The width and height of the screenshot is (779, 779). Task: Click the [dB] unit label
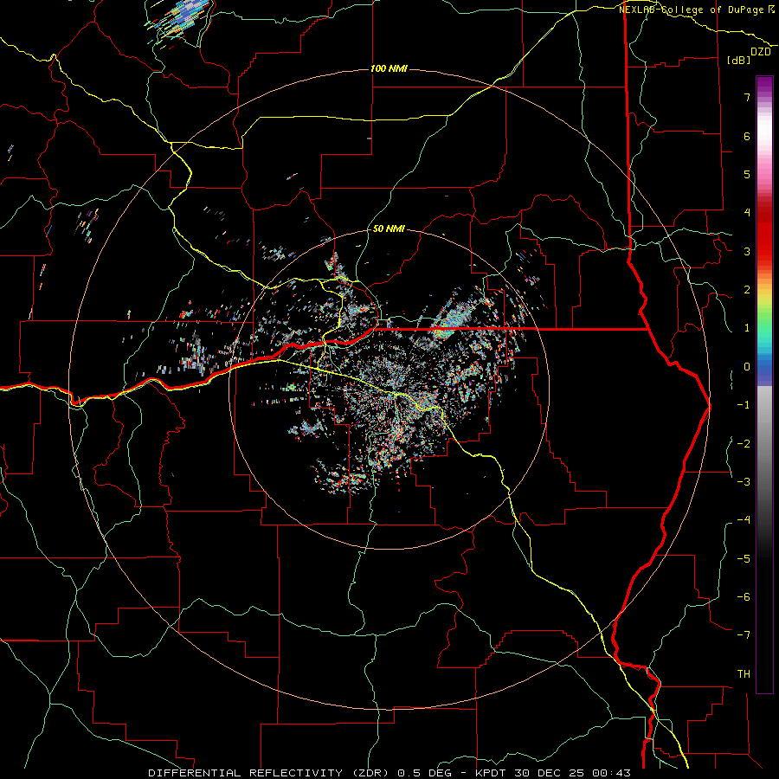point(739,60)
